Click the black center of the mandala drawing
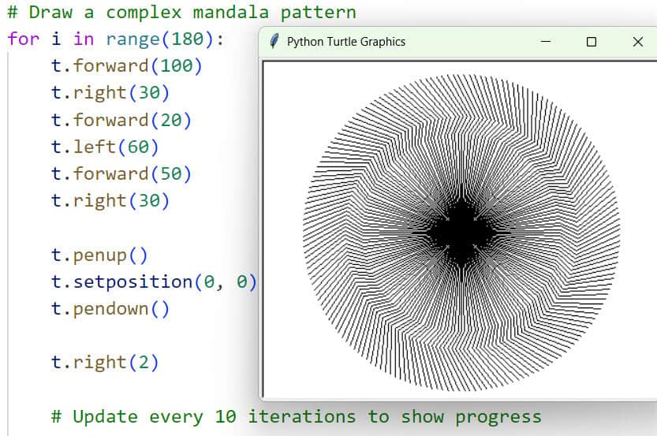 (x=461, y=233)
